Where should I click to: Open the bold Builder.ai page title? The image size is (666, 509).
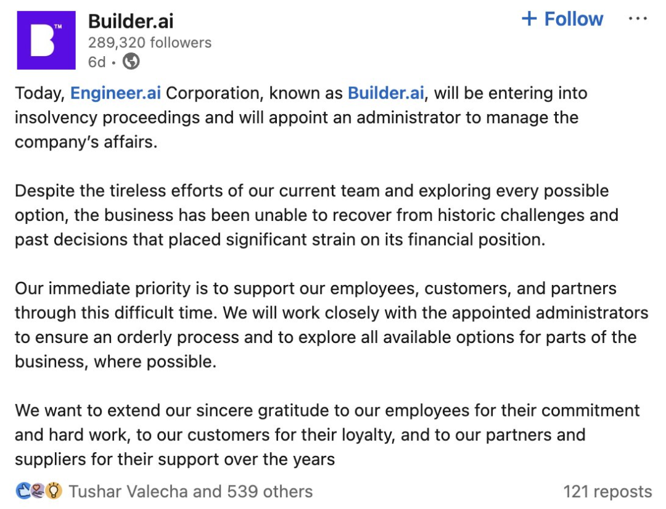tap(131, 21)
